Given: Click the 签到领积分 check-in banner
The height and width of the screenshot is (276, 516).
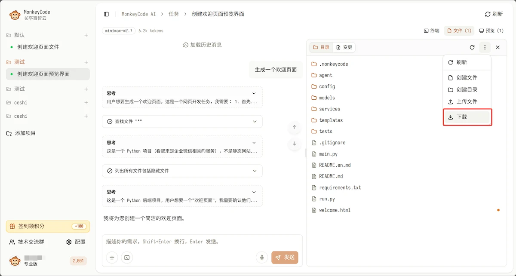Looking at the screenshot, I should pyautogui.click(x=48, y=226).
